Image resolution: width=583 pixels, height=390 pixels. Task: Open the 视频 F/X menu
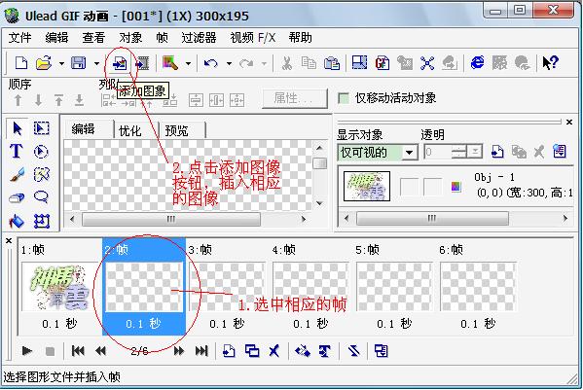253,38
